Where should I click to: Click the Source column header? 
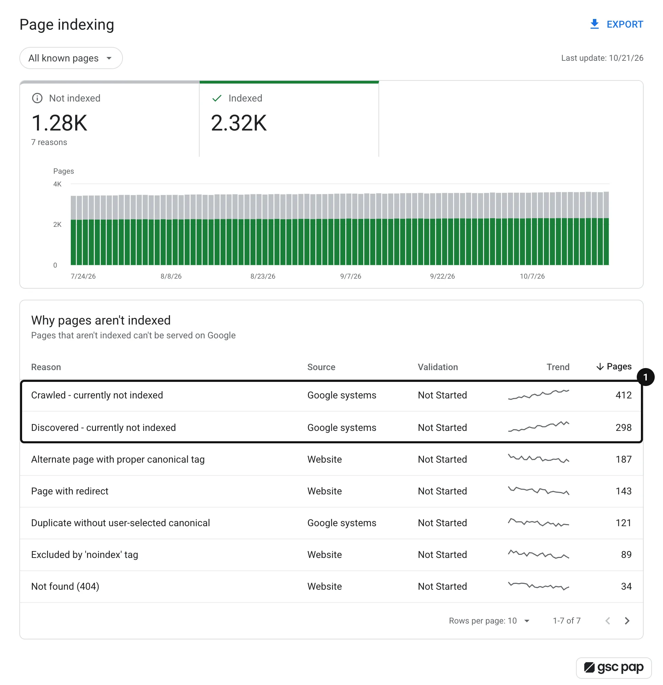(321, 367)
